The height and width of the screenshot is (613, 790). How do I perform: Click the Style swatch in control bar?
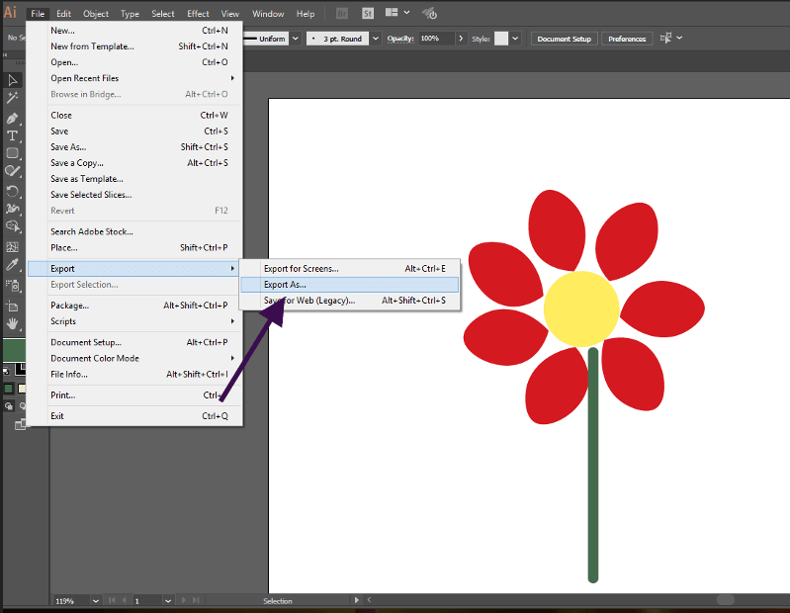coord(501,39)
